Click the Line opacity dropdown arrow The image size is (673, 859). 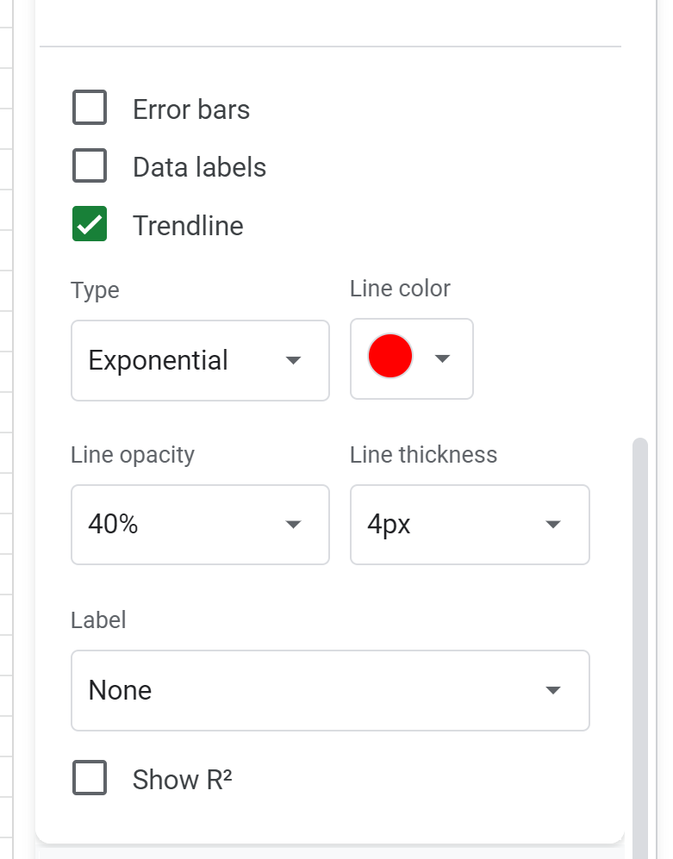293,525
